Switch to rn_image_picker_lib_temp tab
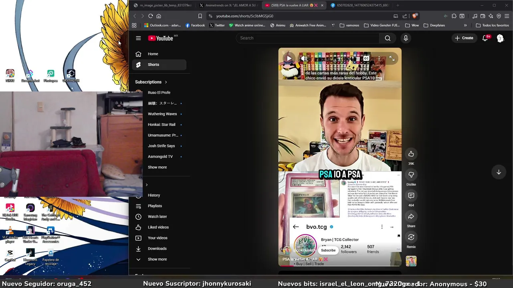 click(163, 5)
